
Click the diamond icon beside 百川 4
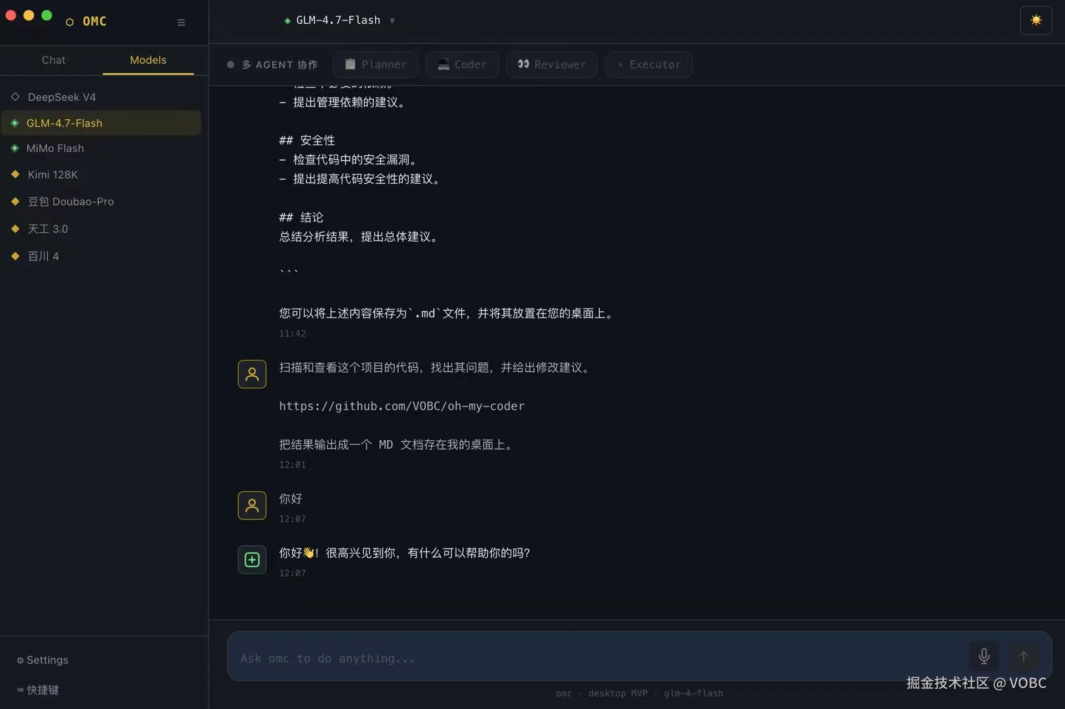pos(16,256)
